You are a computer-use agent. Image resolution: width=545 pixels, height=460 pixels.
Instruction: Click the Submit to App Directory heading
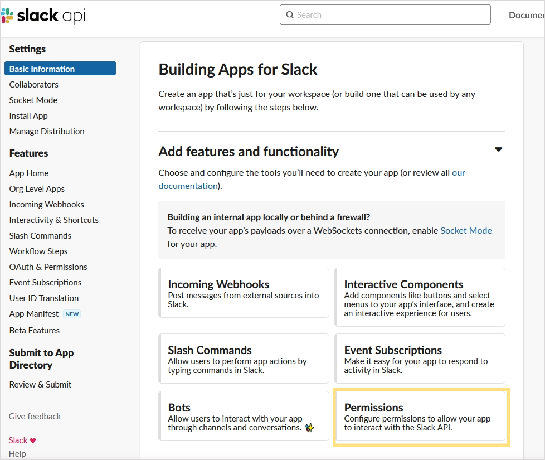[41, 359]
